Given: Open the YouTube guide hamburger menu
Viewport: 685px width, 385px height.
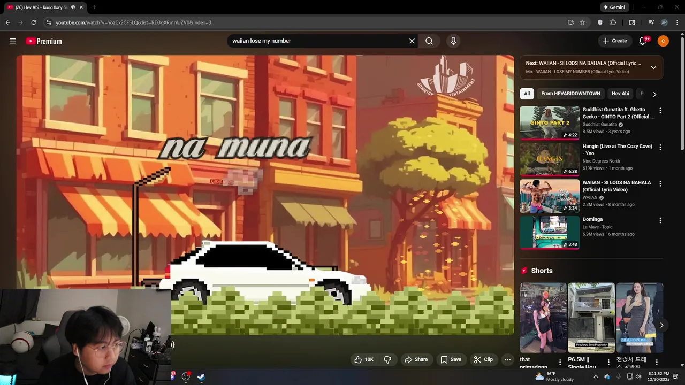Looking at the screenshot, I should tap(13, 41).
